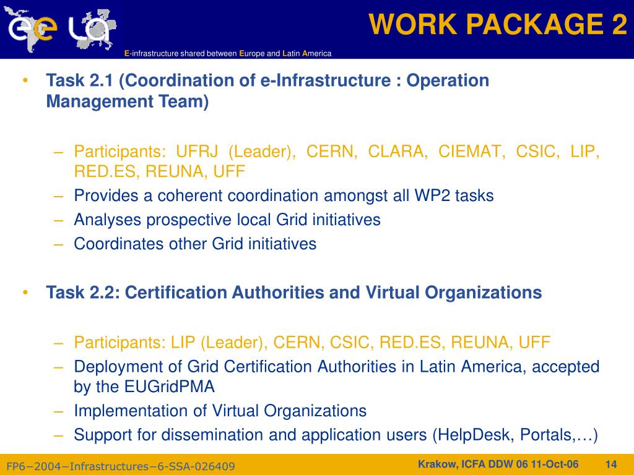Click the line listing LIP (Leader) participants
The width and height of the screenshot is (634, 475).
tap(312, 343)
